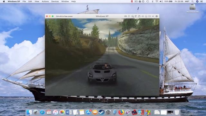206x116 pixels.
Task: Open TextEdit from the dock
Action: [x=75, y=112]
